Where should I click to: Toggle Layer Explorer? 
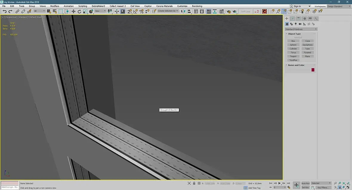[202, 11]
